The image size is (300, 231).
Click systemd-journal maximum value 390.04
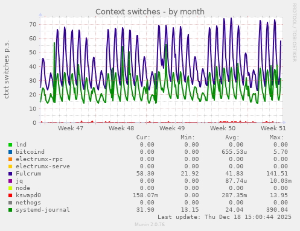tap(277, 209)
